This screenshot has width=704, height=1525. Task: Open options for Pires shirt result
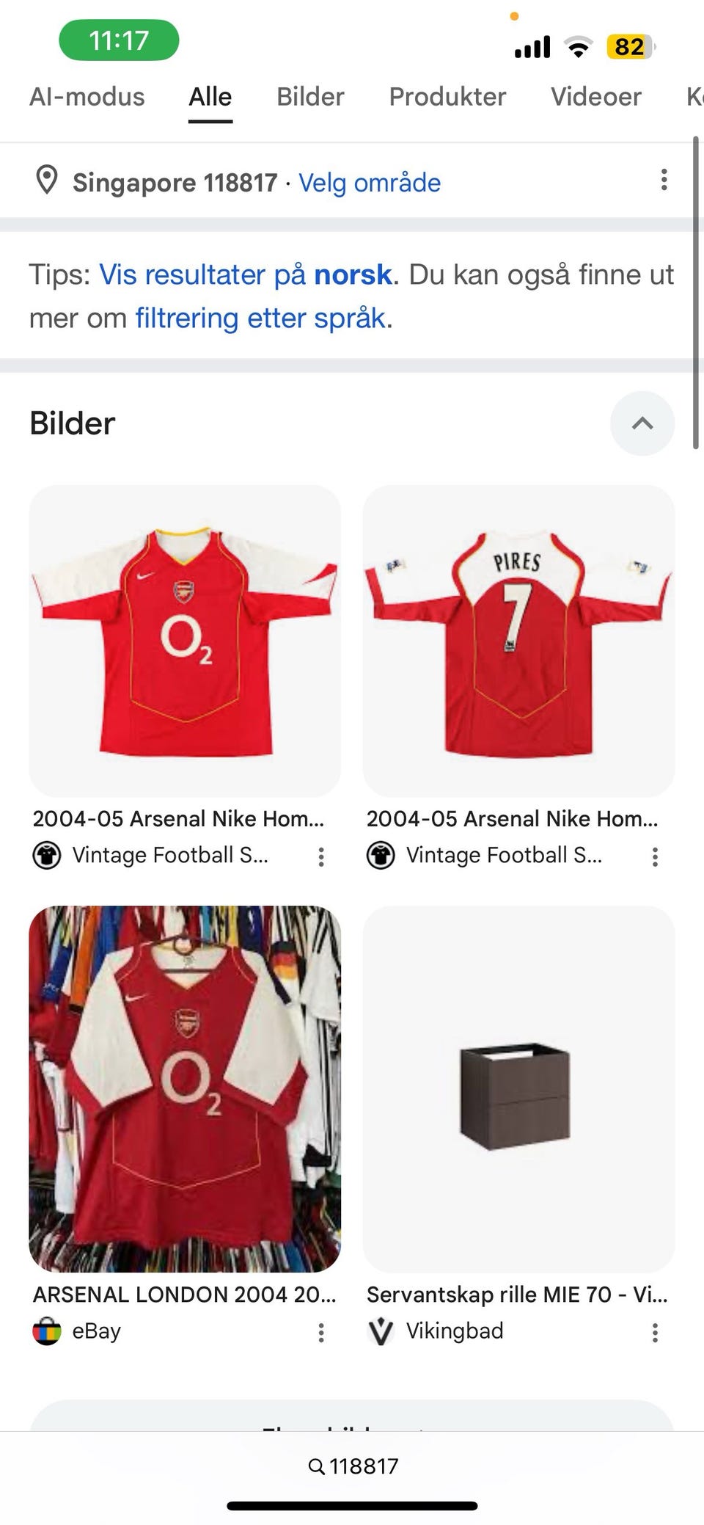[x=655, y=856]
